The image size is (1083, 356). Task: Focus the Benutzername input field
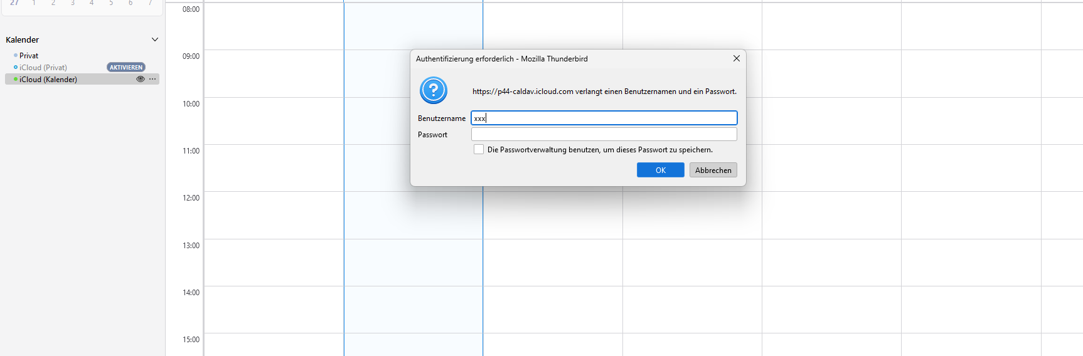coord(604,118)
